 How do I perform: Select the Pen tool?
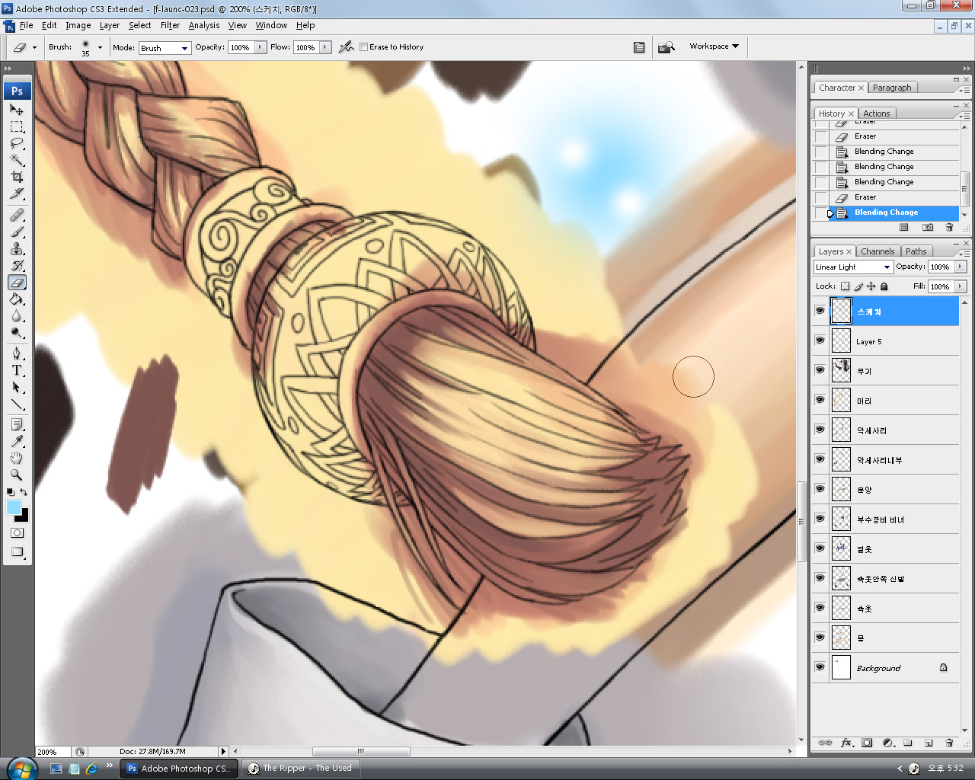[x=17, y=353]
